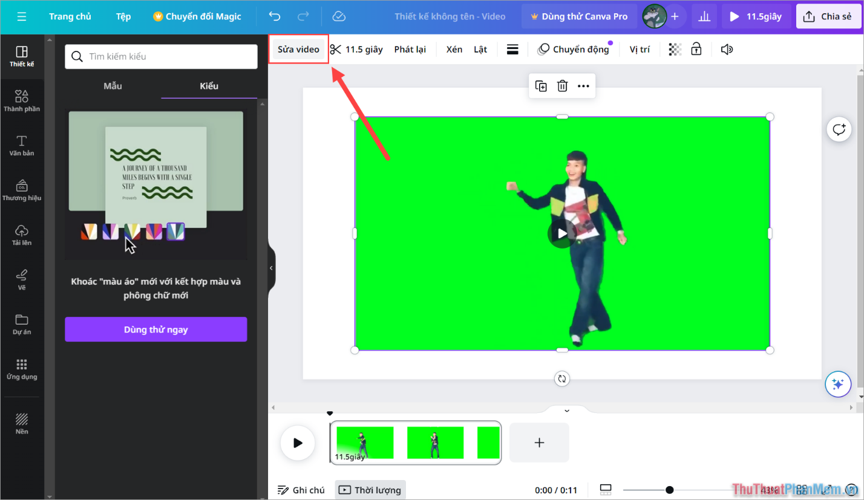Open the Nền backgrounds panel

point(22,421)
